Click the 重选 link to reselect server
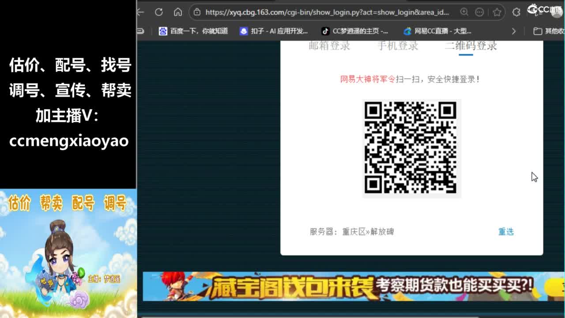This screenshot has height=318, width=565. [x=506, y=232]
